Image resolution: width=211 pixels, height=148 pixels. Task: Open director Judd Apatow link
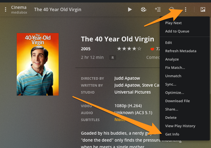click(x=127, y=78)
